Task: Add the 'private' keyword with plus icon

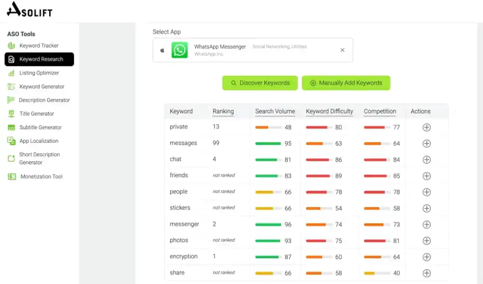Action: [x=426, y=128]
